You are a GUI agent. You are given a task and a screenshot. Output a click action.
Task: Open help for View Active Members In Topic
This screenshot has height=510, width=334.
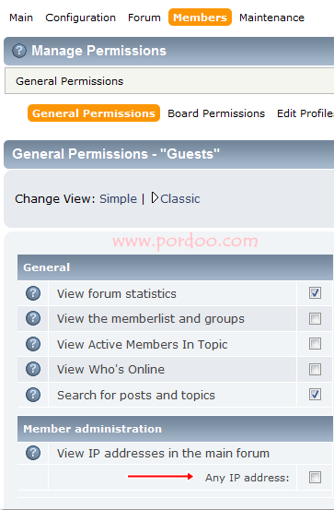pyautogui.click(x=33, y=344)
